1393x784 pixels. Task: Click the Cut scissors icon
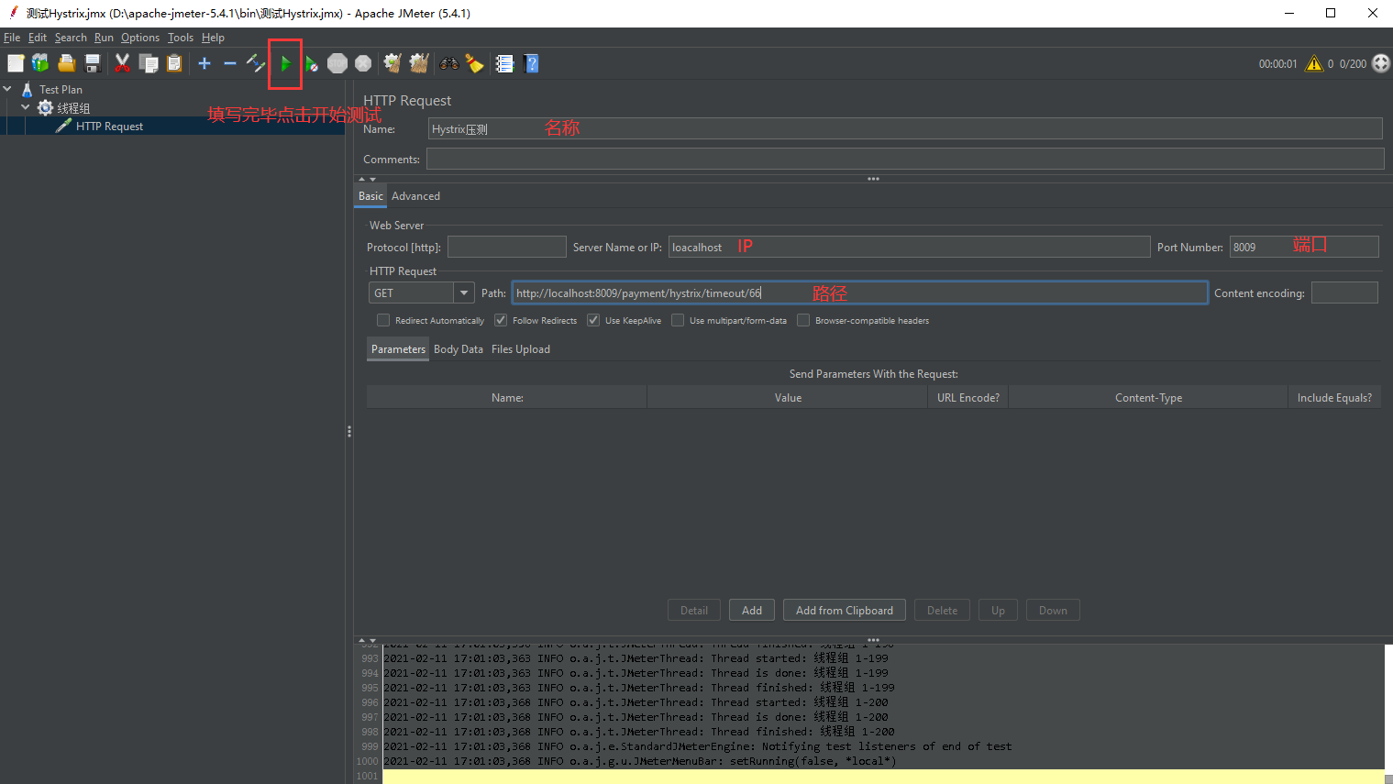pos(122,63)
